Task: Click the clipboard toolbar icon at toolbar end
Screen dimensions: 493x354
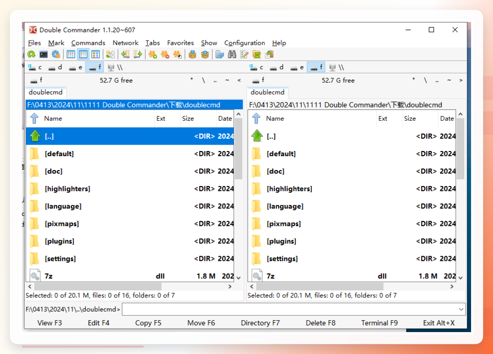Action: (x=269, y=54)
